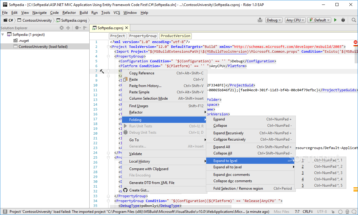Click the scroll-from-source target icon in Solution Explorer
This screenshot has height=215, width=358.
pos(62,28)
